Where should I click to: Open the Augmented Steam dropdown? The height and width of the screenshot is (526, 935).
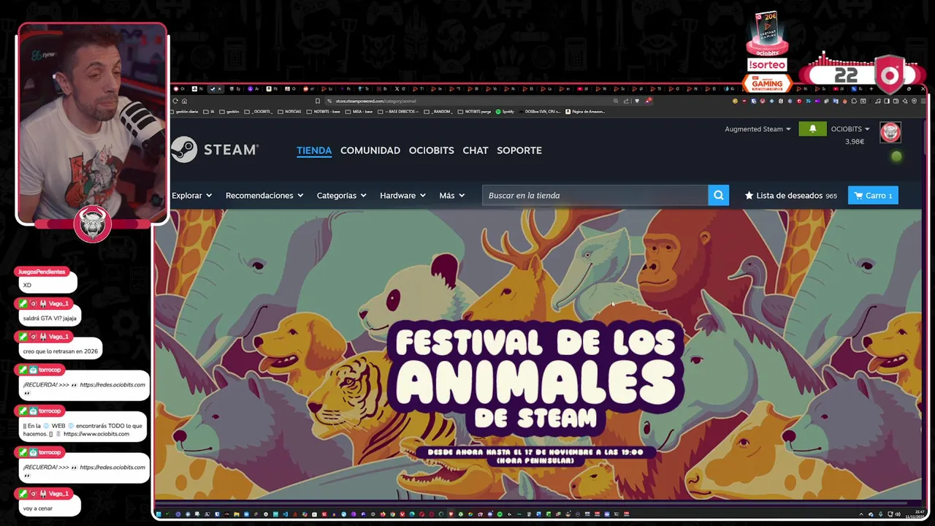tap(757, 129)
